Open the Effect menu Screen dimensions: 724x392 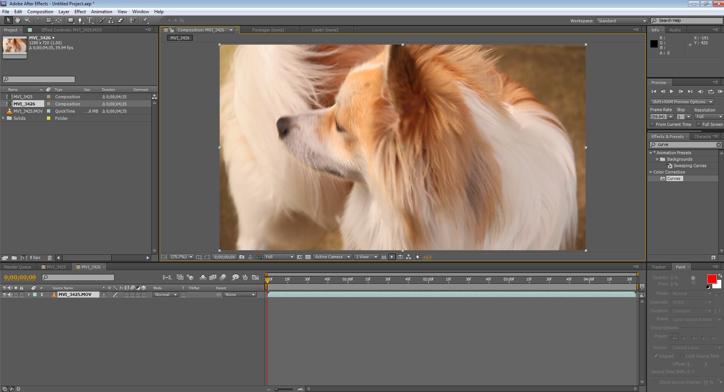[x=80, y=12]
